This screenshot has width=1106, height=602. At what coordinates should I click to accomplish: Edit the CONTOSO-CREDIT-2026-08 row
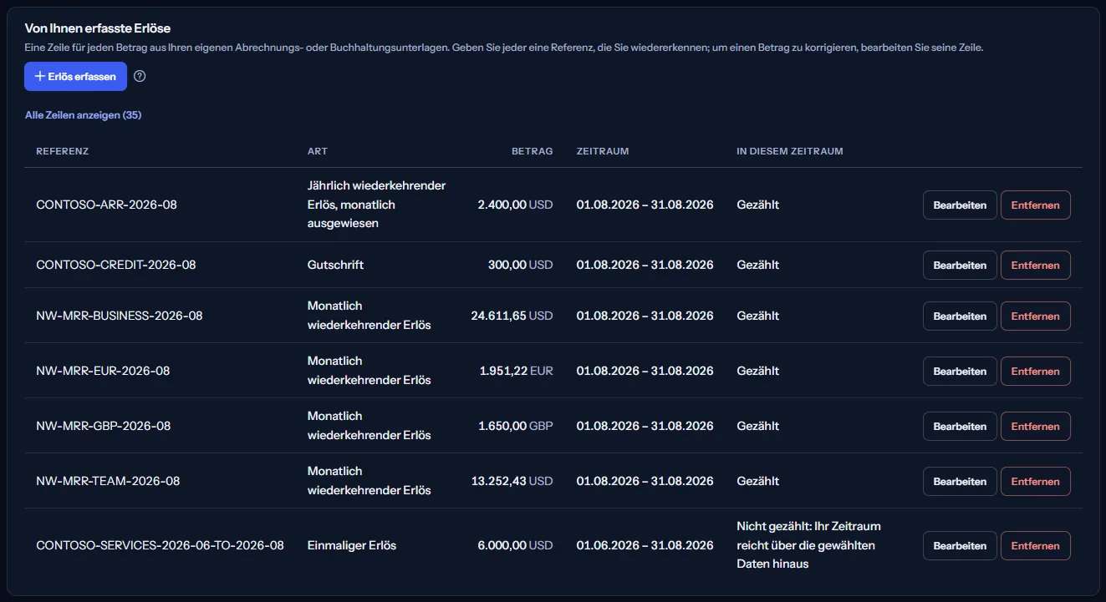pos(960,265)
